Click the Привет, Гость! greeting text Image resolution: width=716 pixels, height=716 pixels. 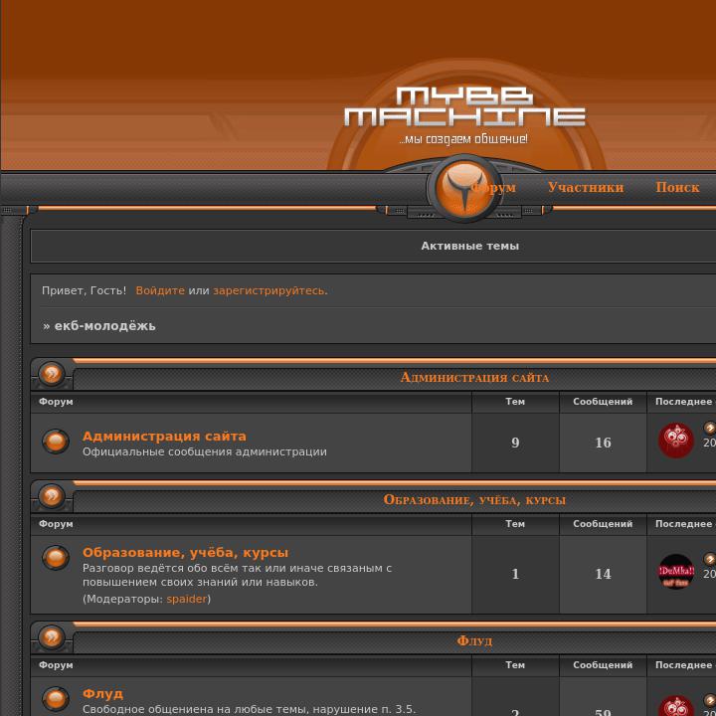point(84,290)
